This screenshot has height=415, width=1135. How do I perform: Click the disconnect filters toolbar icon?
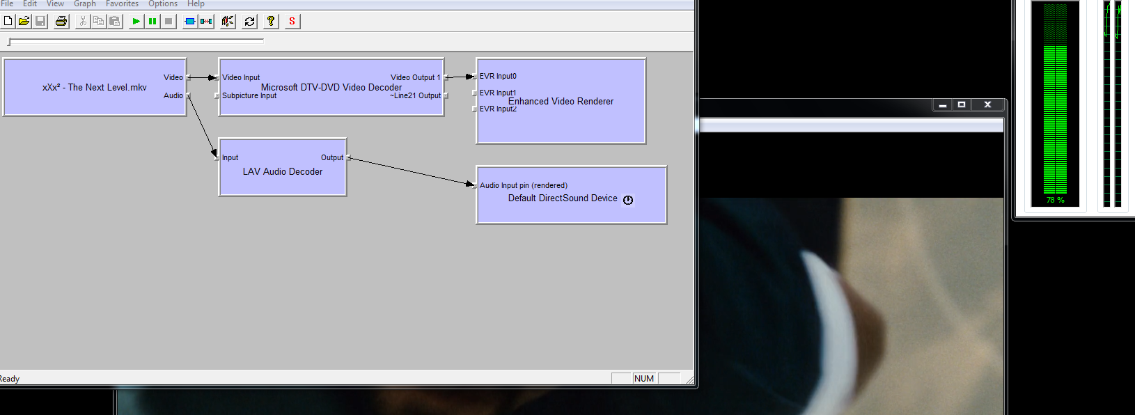(x=206, y=22)
